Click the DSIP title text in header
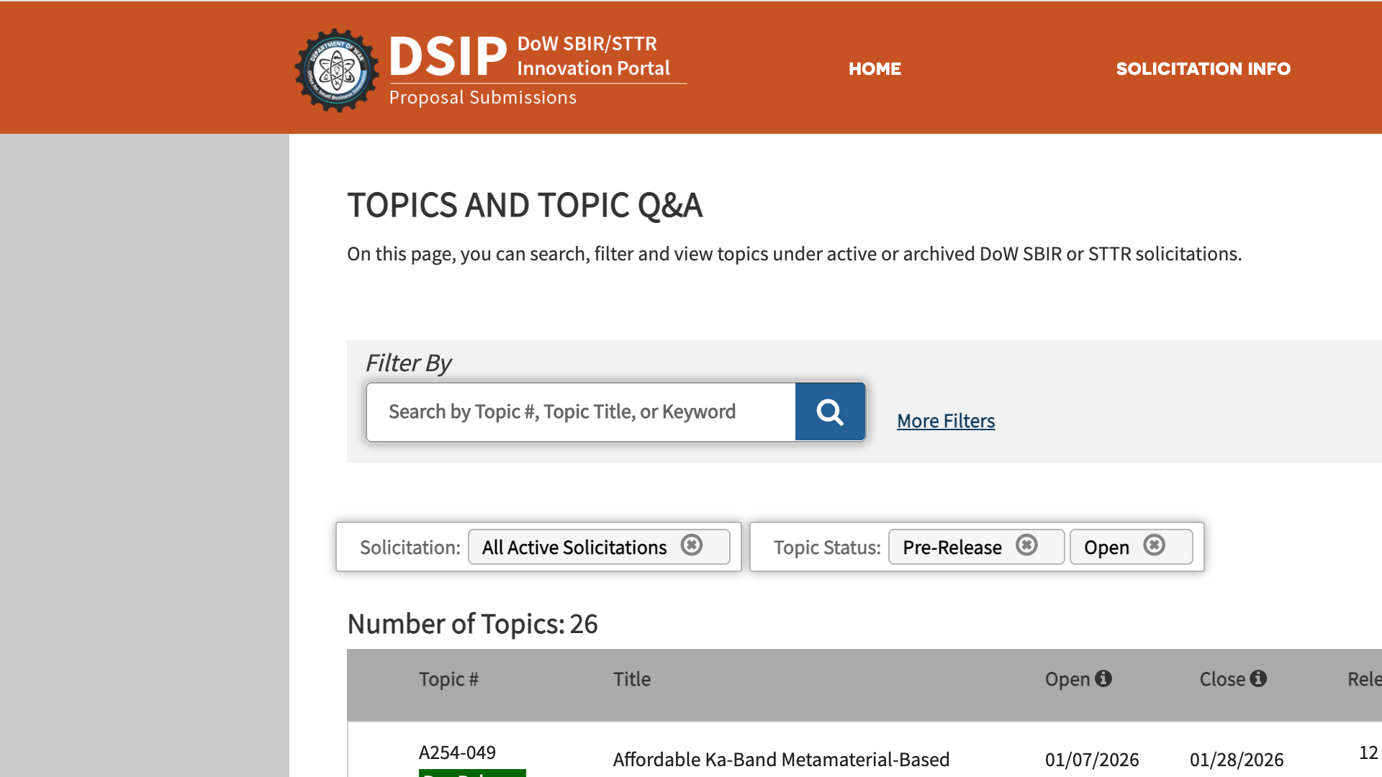Image resolution: width=1382 pixels, height=777 pixels. tap(448, 56)
